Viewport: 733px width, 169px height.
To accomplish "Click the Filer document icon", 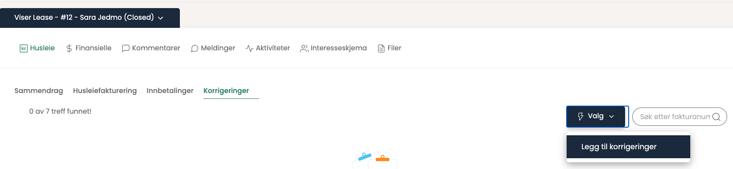I will coord(381,49).
